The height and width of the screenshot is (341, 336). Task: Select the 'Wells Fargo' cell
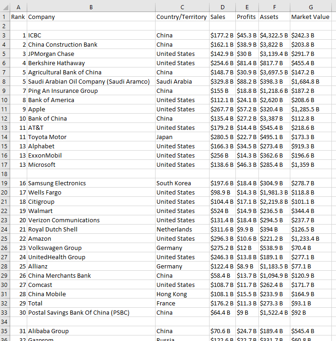(x=91, y=193)
